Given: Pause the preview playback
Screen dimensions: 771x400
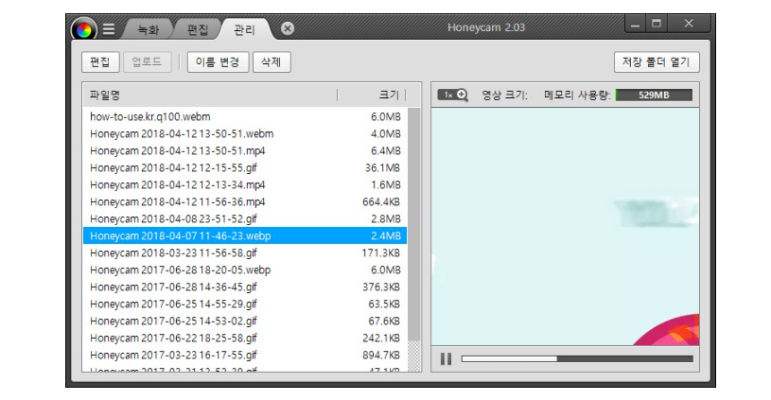Looking at the screenshot, I should [x=446, y=358].
